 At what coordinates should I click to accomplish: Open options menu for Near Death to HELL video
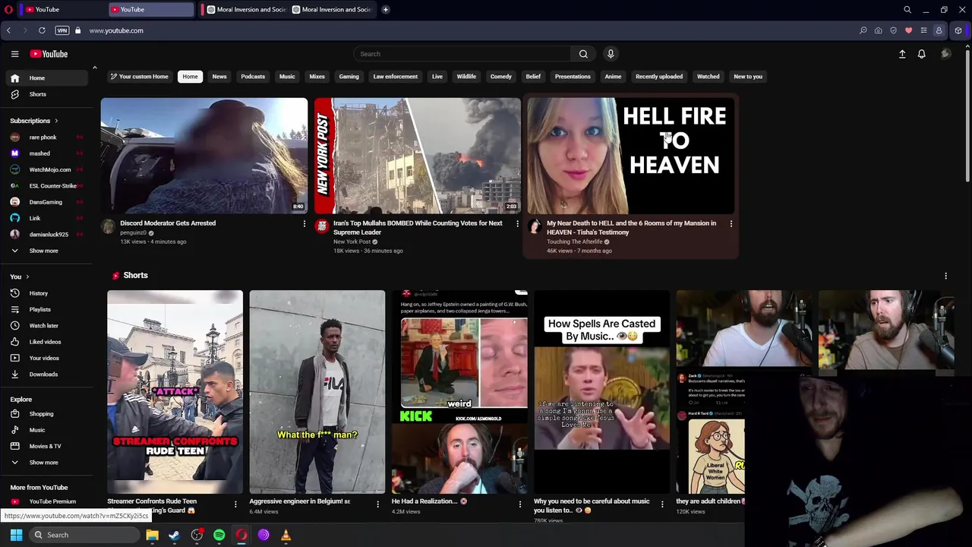point(731,223)
